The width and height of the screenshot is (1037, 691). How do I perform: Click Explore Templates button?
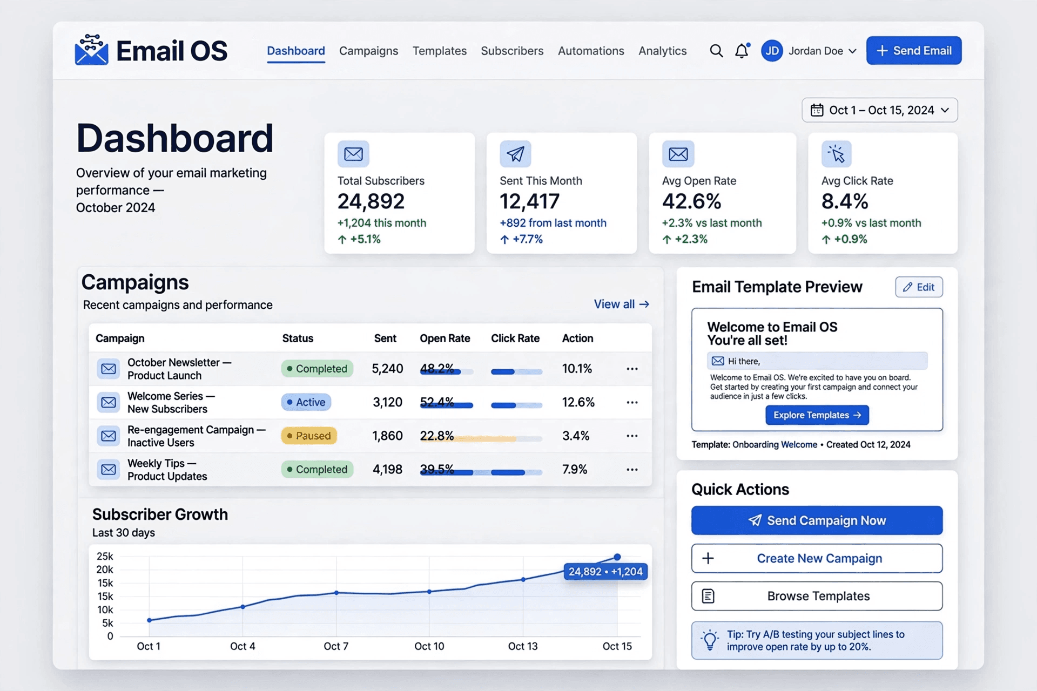[817, 415]
